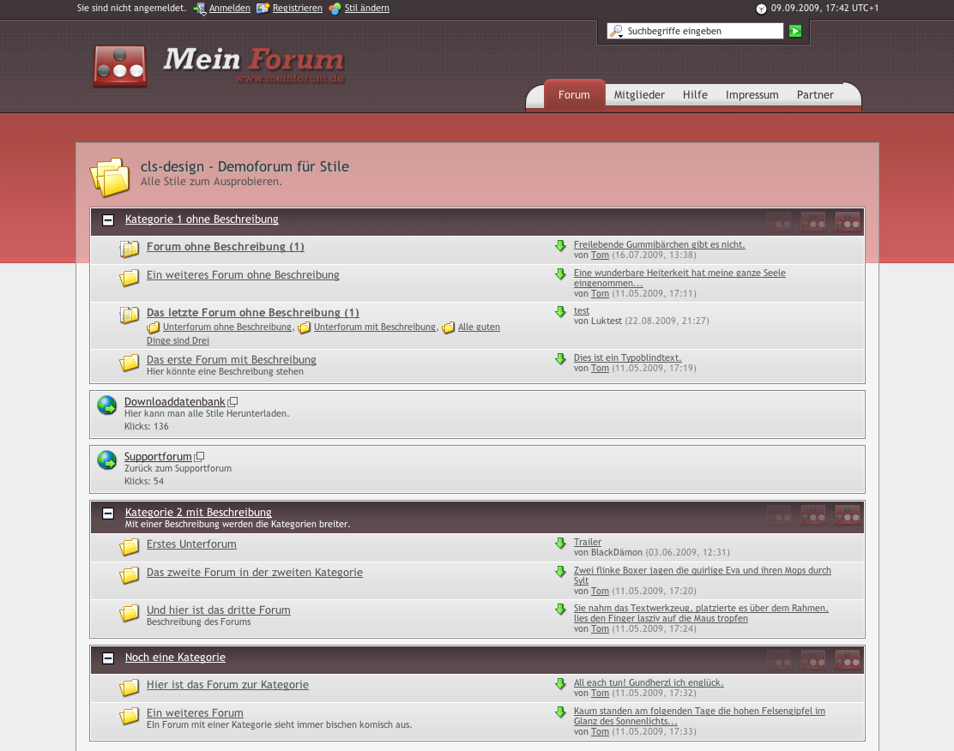Collapse Kategorie 1 ohne Beschreibung section
The width and height of the screenshot is (954, 751).
tap(108, 220)
